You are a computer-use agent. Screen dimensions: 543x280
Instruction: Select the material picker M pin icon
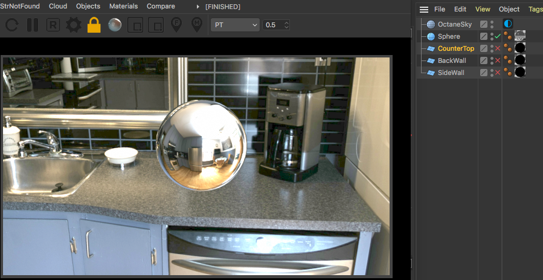point(197,25)
